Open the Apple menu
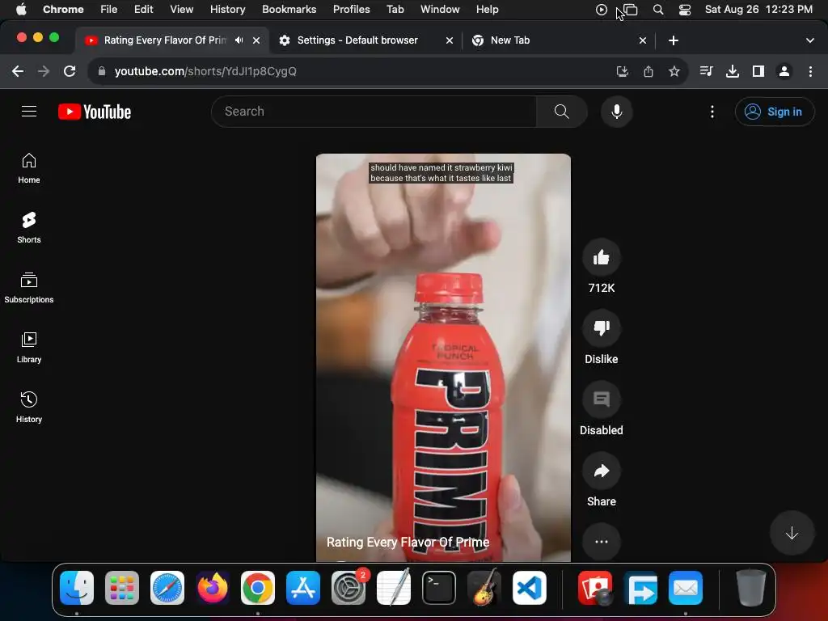 point(21,10)
